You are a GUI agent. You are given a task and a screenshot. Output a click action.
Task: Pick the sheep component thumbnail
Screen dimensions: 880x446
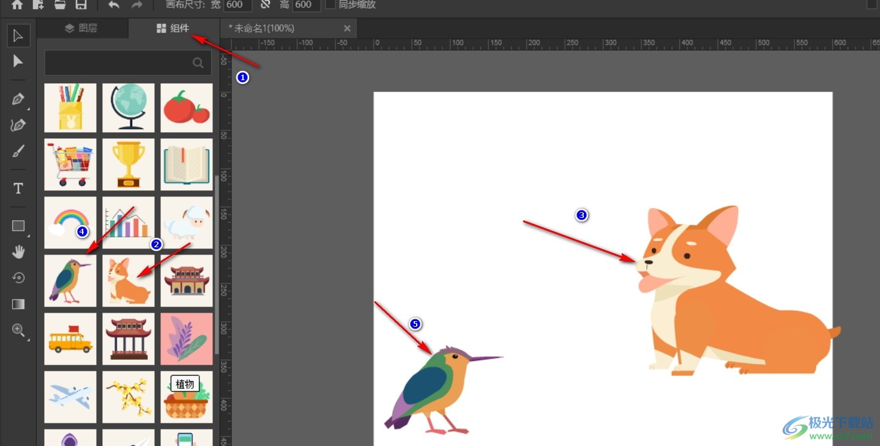pyautogui.click(x=187, y=222)
